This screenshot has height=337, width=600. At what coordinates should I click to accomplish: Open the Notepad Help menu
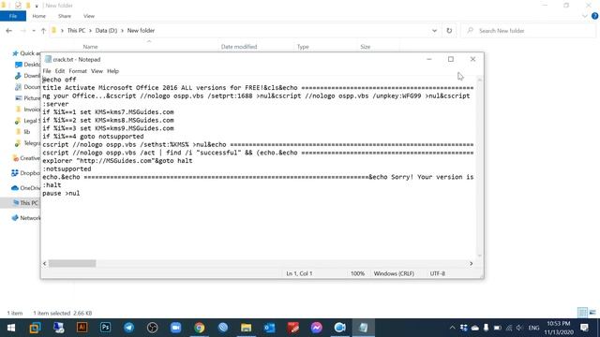tap(112, 71)
